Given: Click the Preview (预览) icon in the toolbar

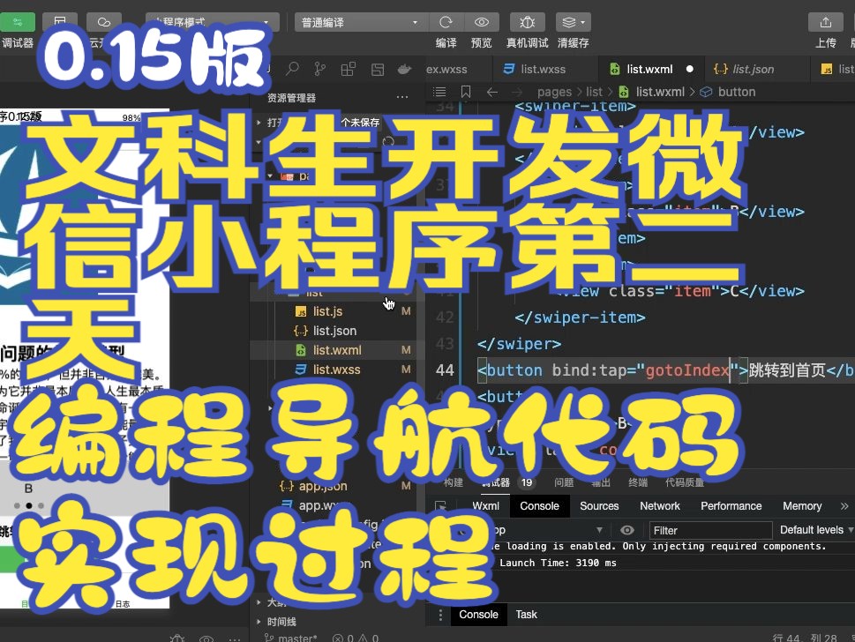Looking at the screenshot, I should (x=481, y=22).
